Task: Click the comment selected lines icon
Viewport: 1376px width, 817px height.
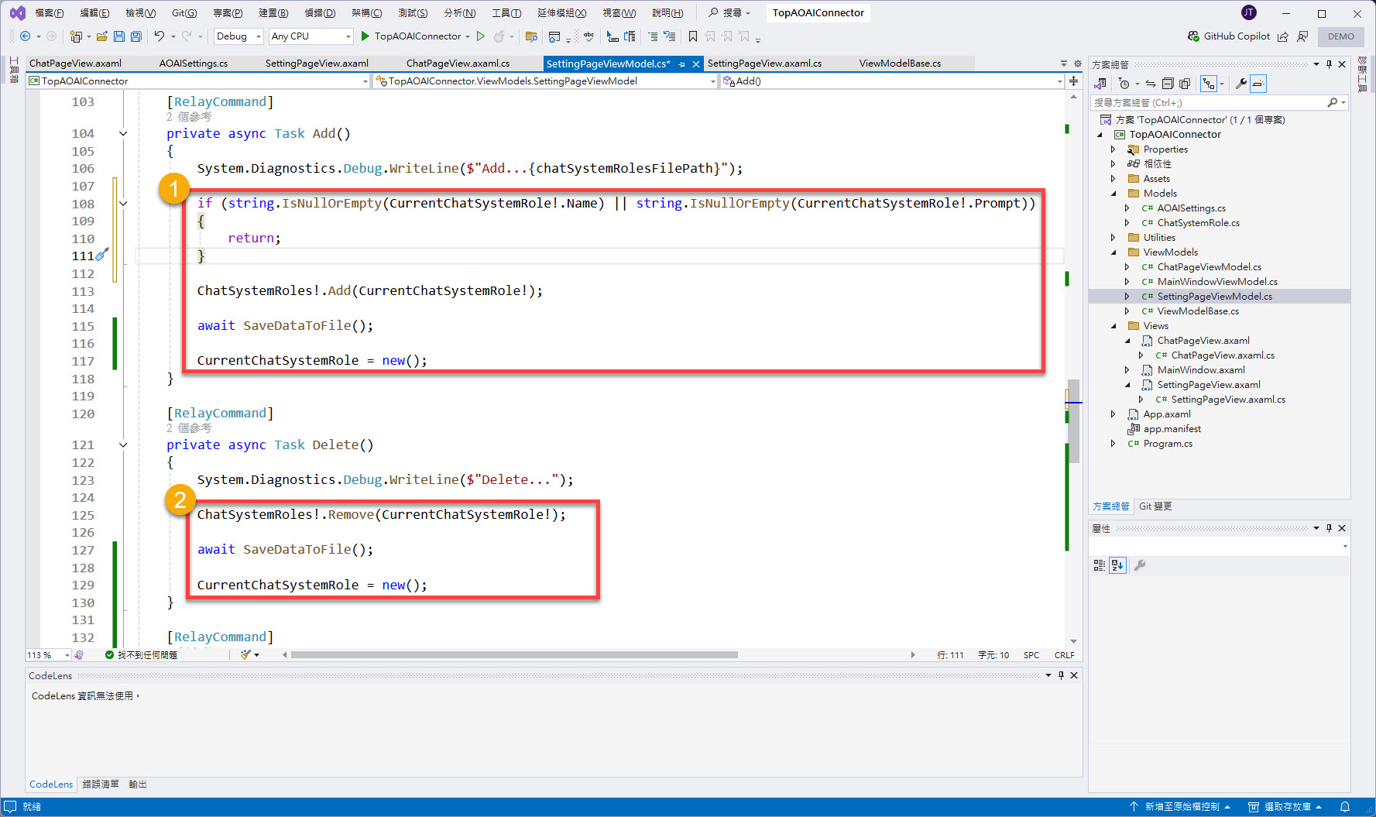Action: click(x=653, y=36)
